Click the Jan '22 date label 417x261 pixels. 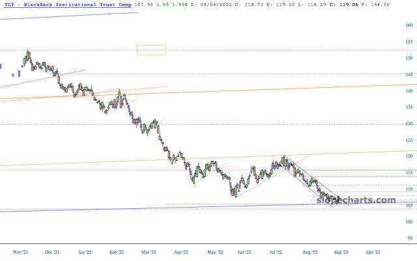[85, 252]
